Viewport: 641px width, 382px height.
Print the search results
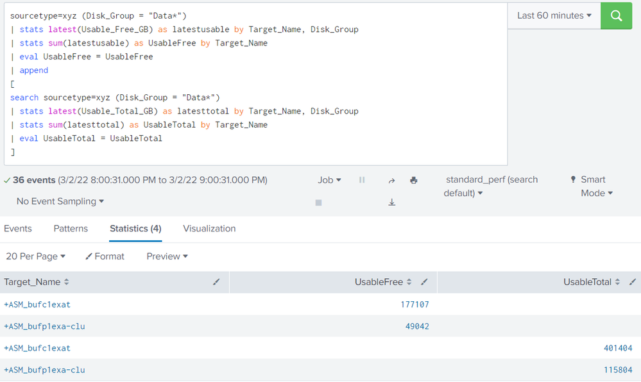click(x=414, y=180)
